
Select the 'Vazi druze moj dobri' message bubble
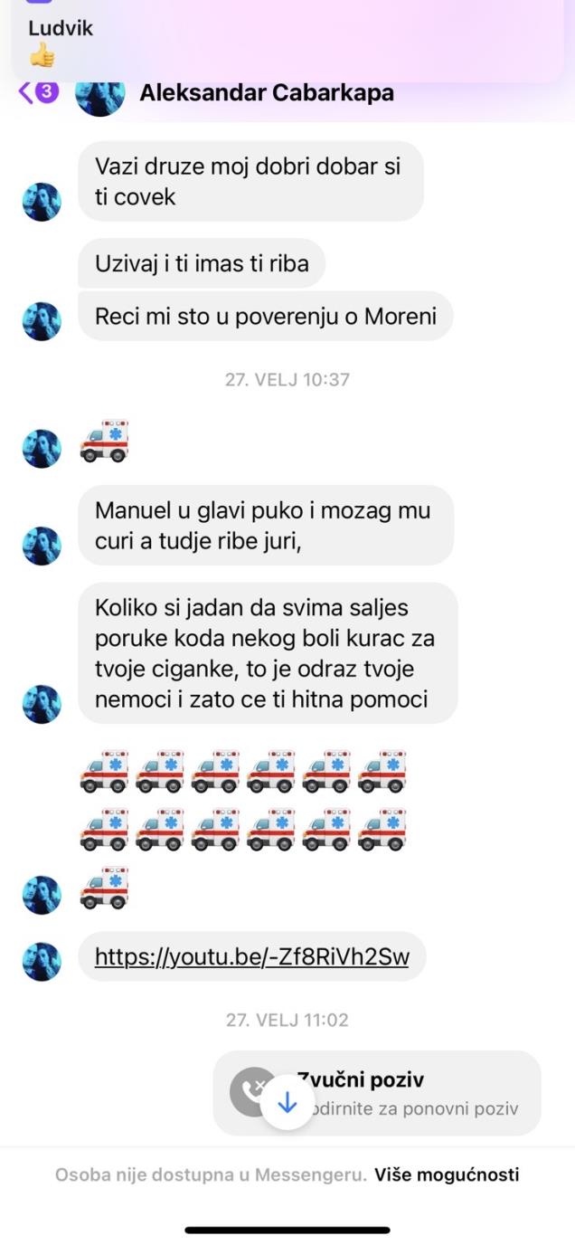coord(250,181)
